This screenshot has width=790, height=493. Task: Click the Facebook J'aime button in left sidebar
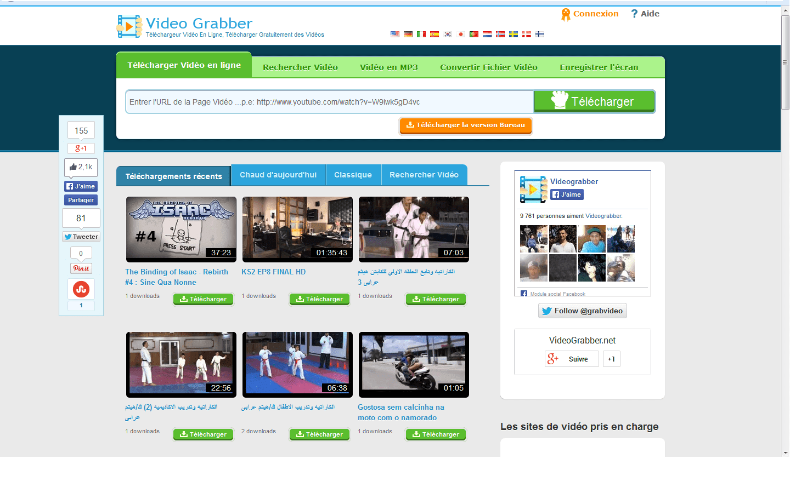point(81,186)
